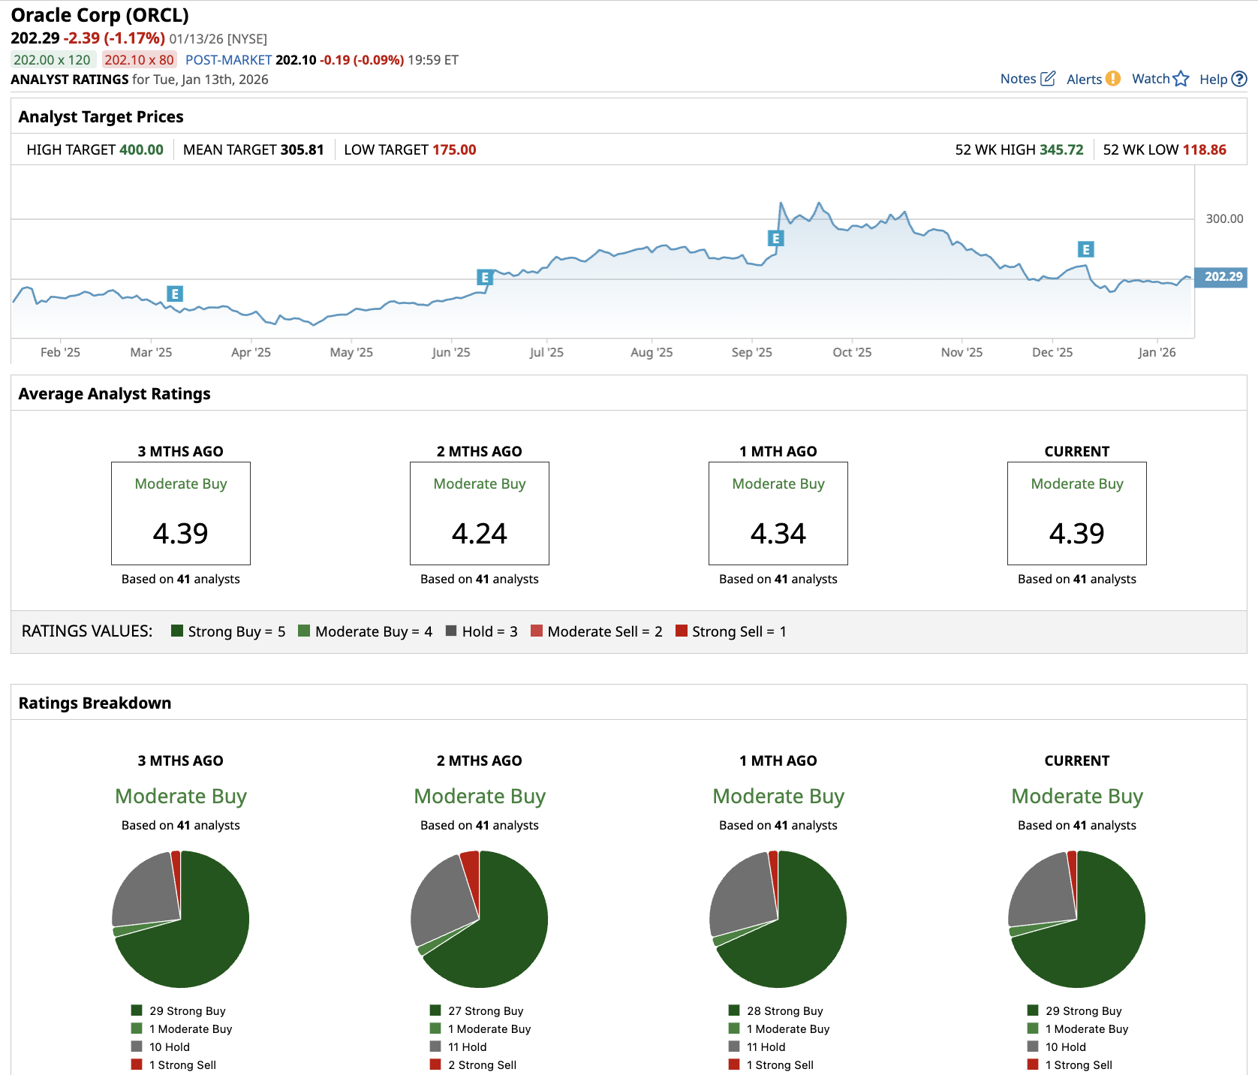
Task: Click the Strong Buy = 5 legend swatch
Action: [177, 631]
